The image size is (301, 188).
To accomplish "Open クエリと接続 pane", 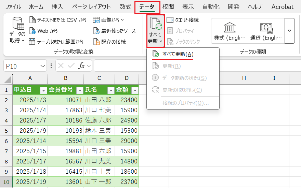I will (x=183, y=20).
